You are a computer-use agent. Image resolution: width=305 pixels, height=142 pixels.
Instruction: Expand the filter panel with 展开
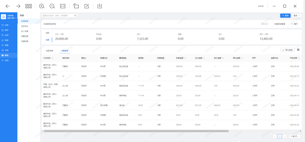pyautogui.click(x=294, y=24)
